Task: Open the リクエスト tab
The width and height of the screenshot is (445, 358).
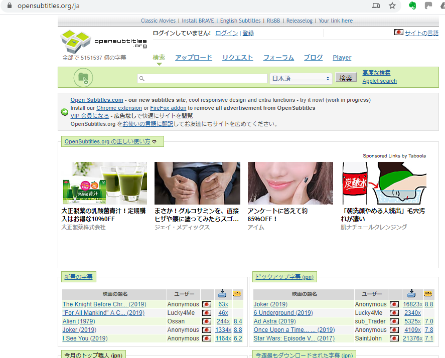Action: coord(237,57)
